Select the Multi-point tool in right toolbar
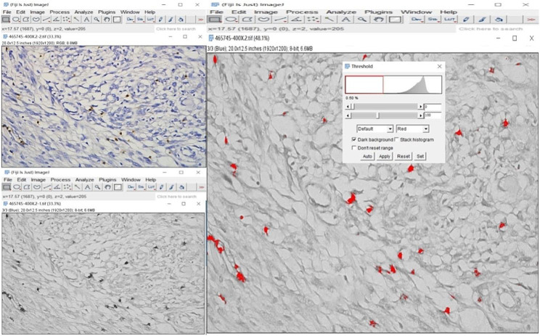The image size is (540, 336). tap(313, 20)
